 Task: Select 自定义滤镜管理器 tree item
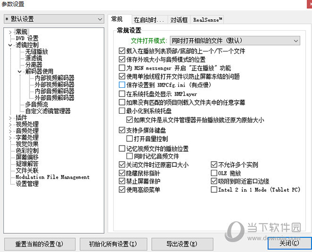point(48,111)
